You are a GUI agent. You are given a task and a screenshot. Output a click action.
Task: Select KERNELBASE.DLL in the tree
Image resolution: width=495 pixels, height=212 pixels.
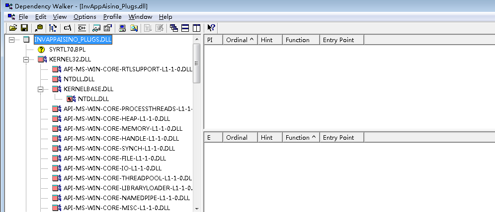88,89
